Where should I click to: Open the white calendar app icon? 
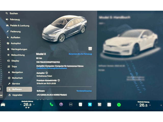coord(109,105)
